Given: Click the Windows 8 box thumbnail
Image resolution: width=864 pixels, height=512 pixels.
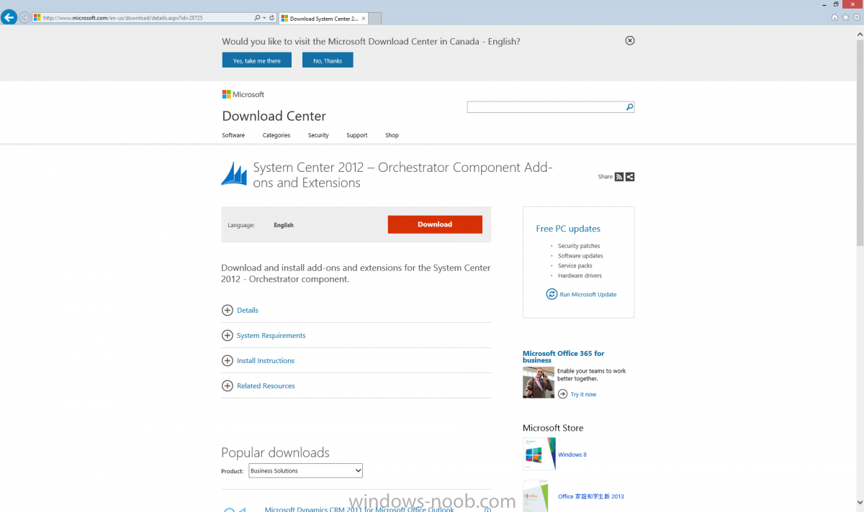Looking at the screenshot, I should coord(539,454).
